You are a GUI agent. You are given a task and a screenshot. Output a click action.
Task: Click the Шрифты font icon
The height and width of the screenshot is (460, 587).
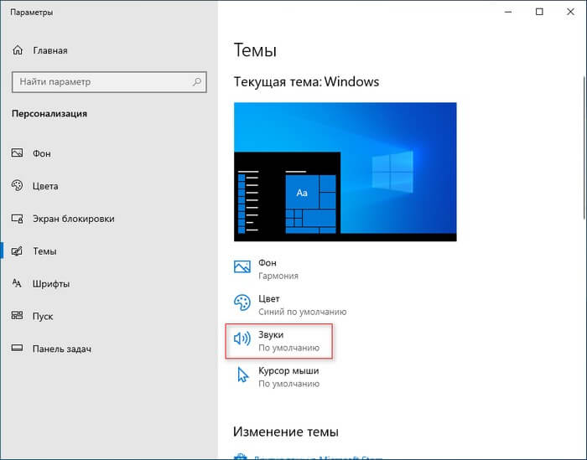pos(17,283)
